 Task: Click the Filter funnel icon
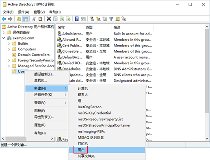point(111,19)
